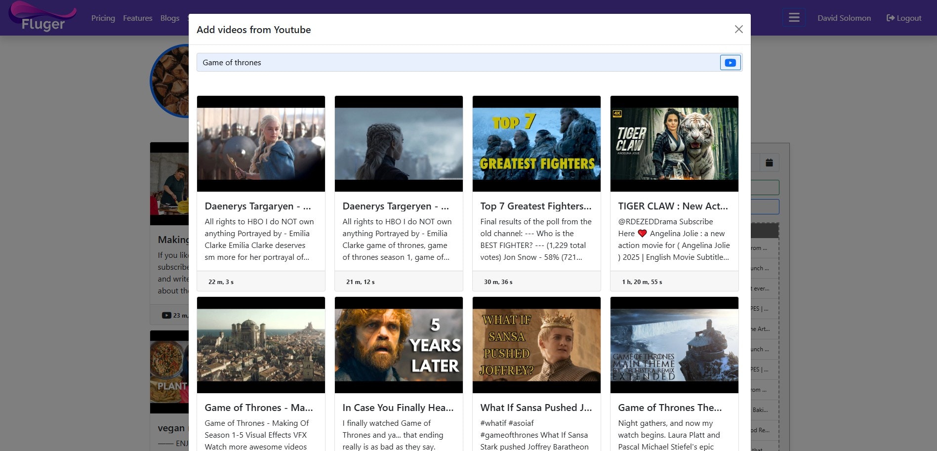Open the hamburger menu in header
Image resolution: width=937 pixels, height=451 pixels.
point(794,18)
